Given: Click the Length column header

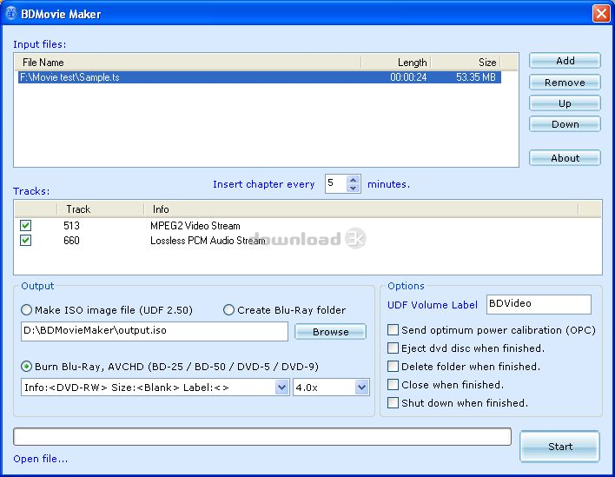Looking at the screenshot, I should [x=396, y=62].
